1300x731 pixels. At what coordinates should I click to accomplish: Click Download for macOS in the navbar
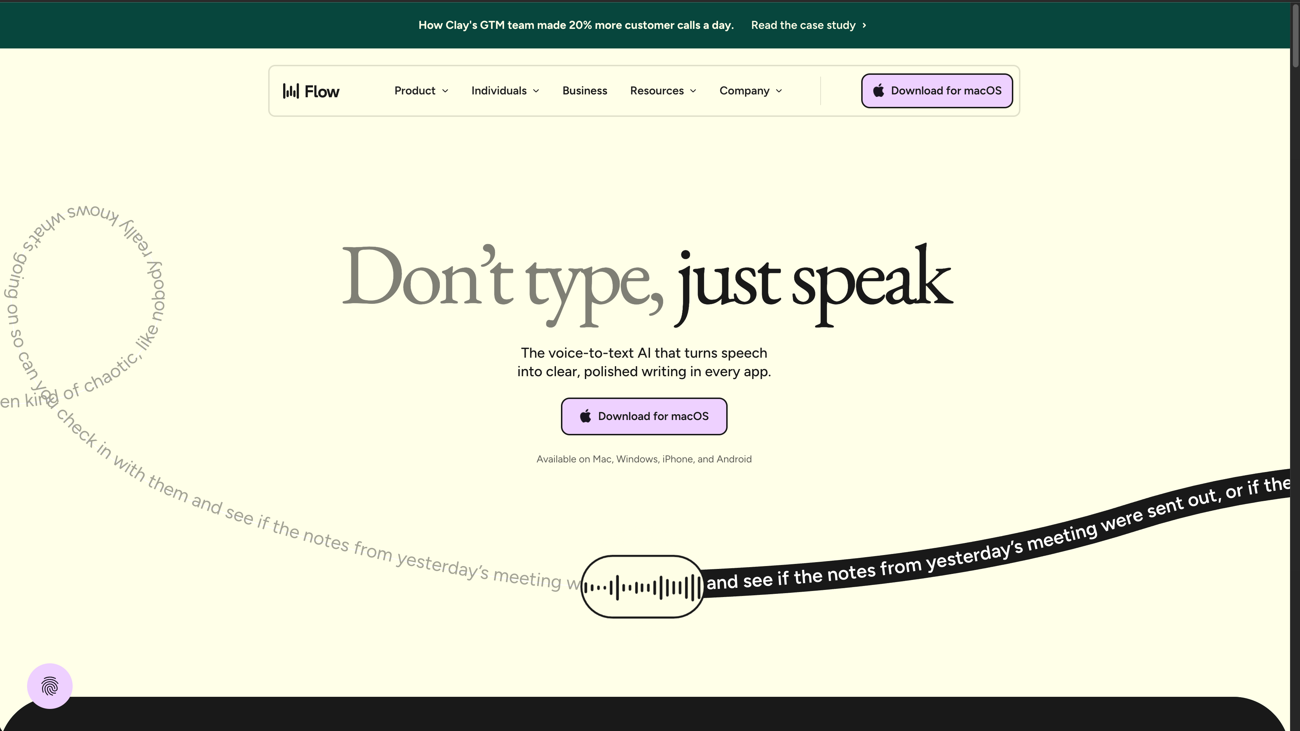[937, 91]
